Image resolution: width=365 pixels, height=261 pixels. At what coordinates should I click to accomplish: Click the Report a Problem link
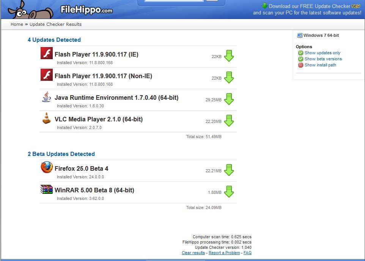(x=224, y=253)
